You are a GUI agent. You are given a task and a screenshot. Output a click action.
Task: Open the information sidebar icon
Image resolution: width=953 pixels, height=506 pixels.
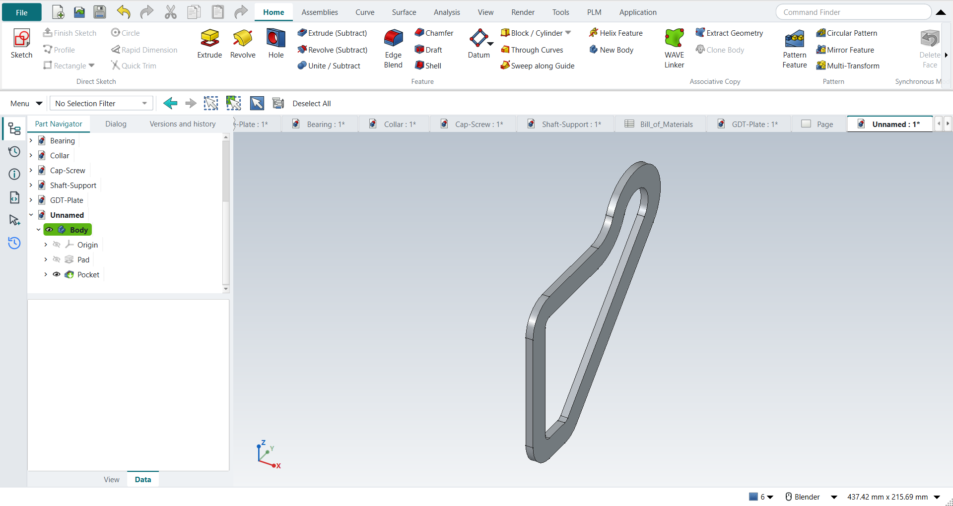[14, 174]
